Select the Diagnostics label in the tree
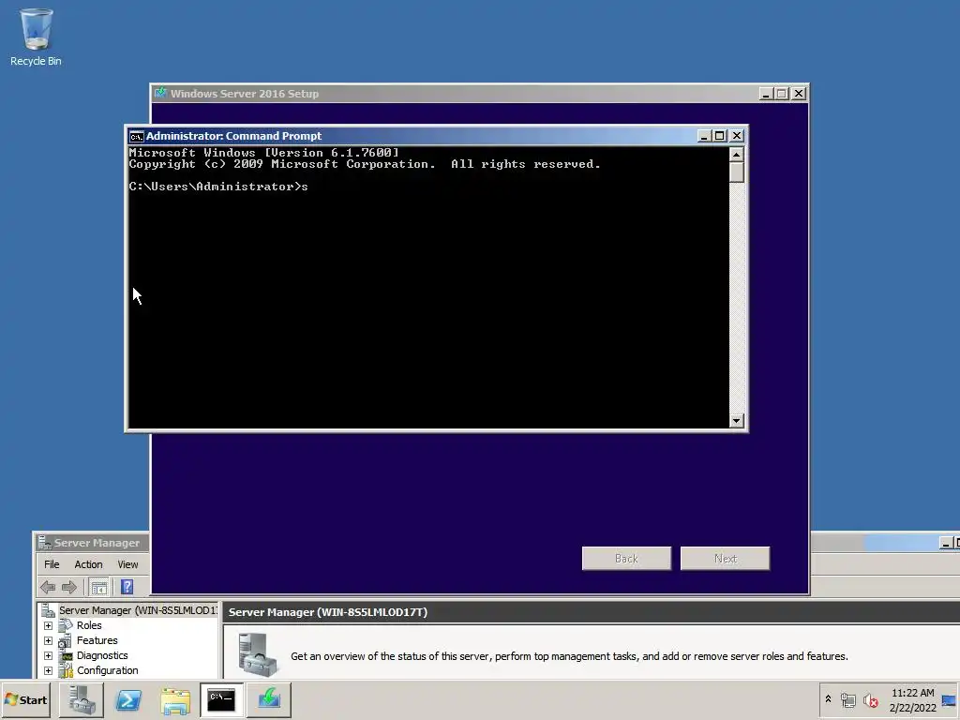The height and width of the screenshot is (720, 960). pos(102,655)
